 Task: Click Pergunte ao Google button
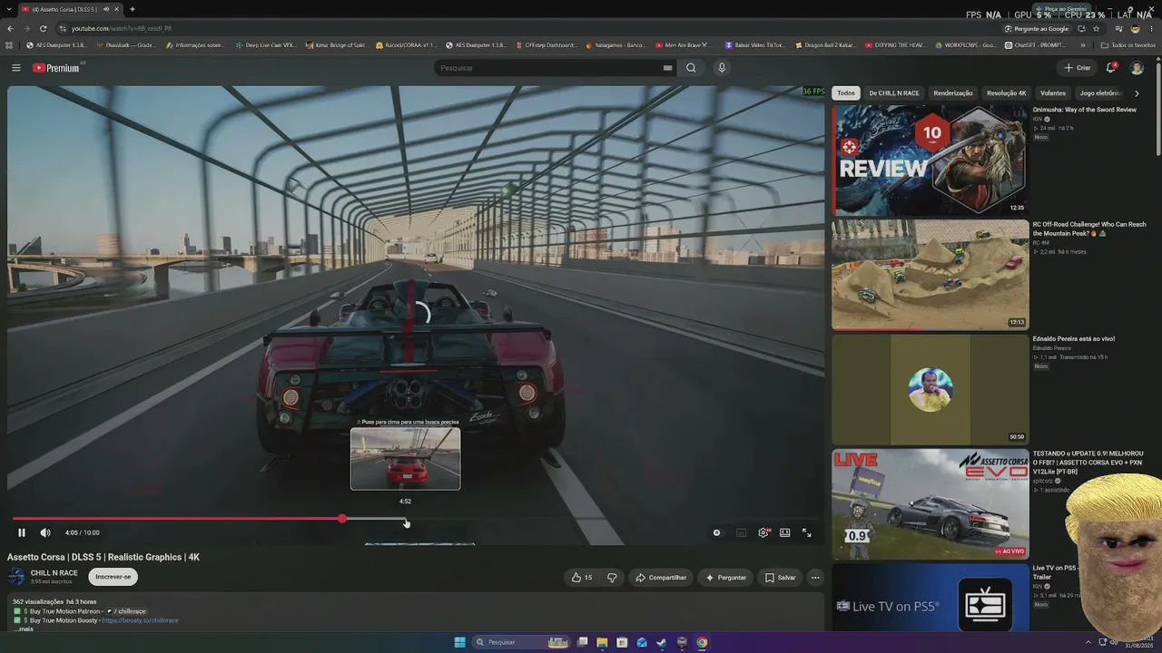1038,28
